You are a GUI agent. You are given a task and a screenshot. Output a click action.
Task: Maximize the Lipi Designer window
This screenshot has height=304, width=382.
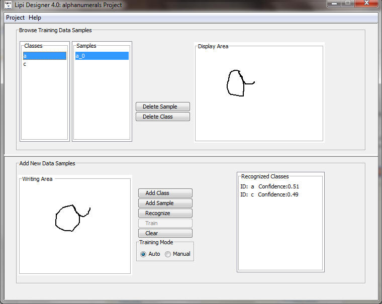[347, 4]
